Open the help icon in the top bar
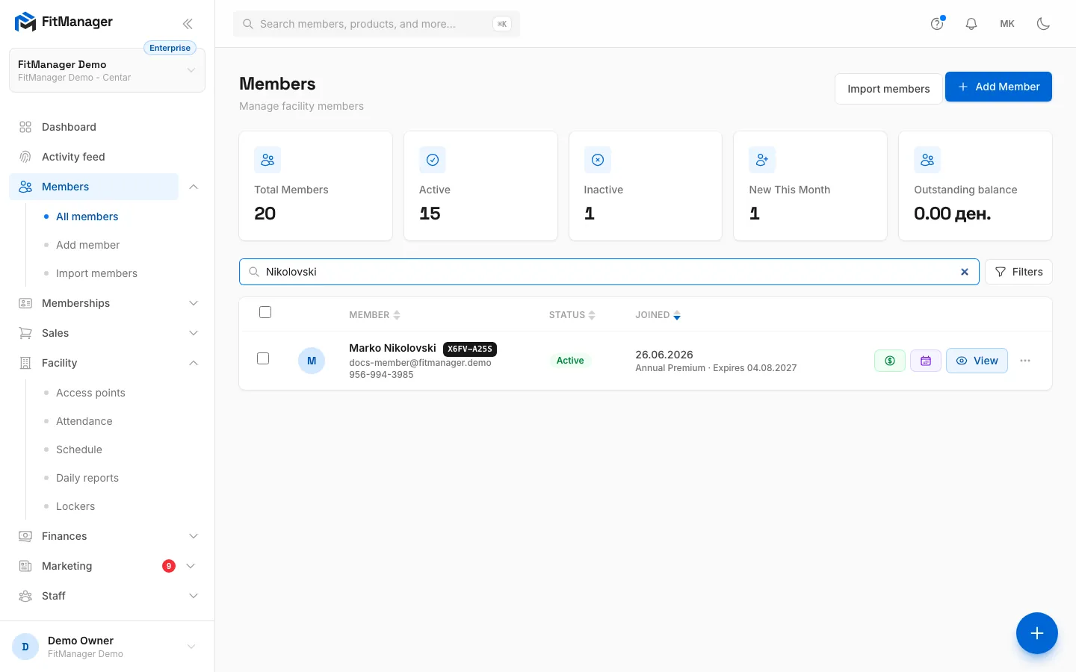This screenshot has height=672, width=1076. click(x=937, y=24)
